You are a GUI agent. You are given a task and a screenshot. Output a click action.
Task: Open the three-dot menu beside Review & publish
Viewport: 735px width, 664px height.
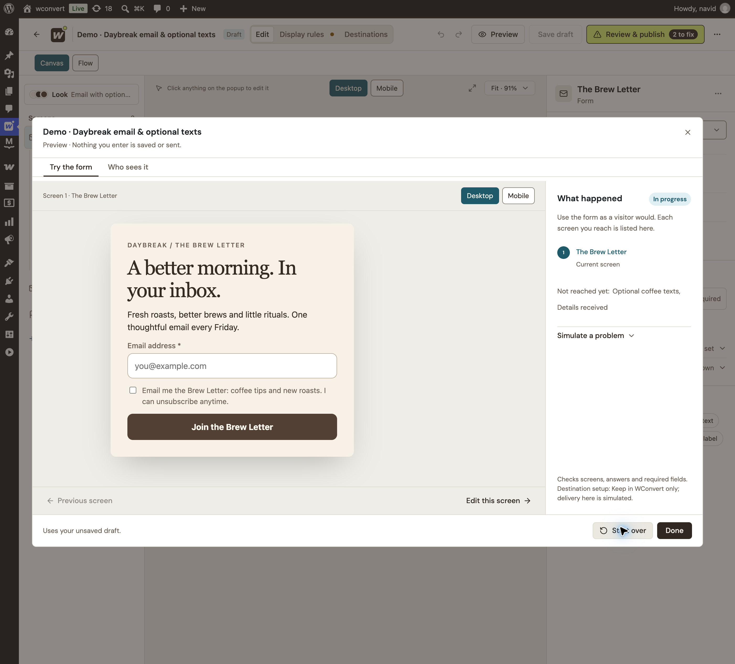pyautogui.click(x=717, y=34)
